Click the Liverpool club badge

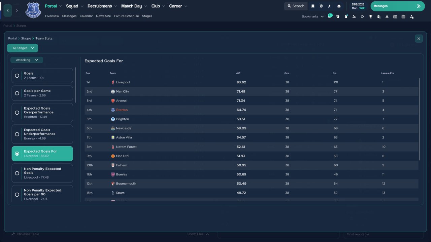pyautogui.click(x=113, y=82)
